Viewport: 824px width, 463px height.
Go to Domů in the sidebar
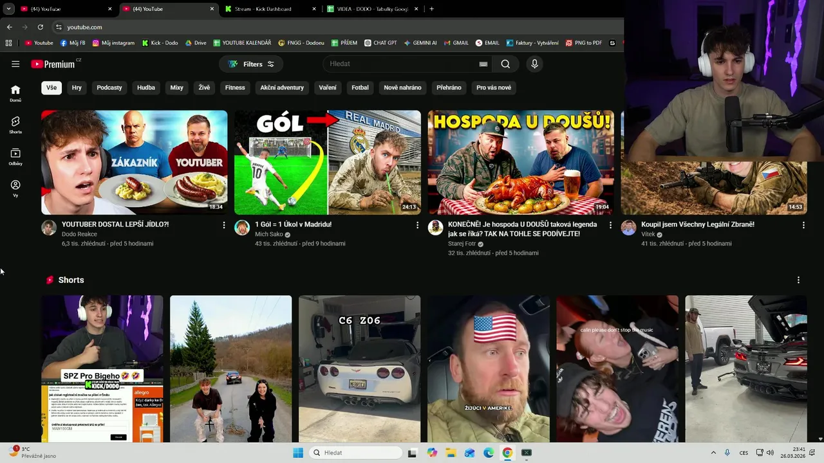click(x=15, y=93)
